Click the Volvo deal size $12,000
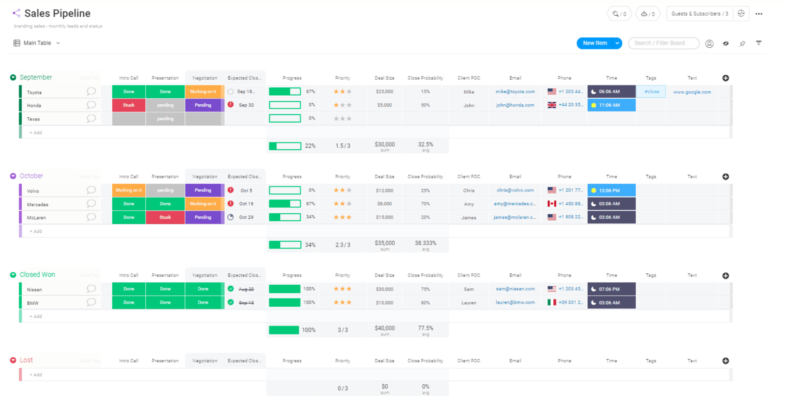785x409 pixels. pyautogui.click(x=384, y=191)
